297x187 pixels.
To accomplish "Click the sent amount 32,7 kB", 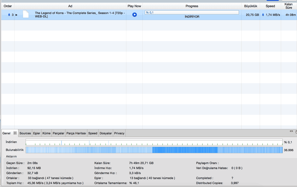I will [33, 173].
